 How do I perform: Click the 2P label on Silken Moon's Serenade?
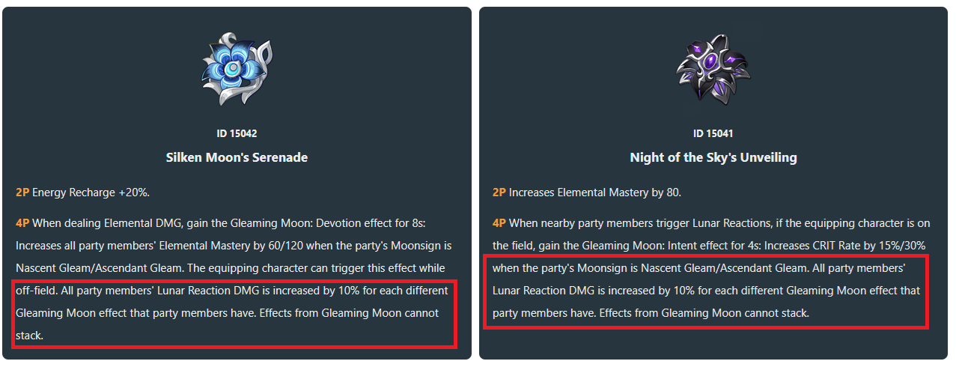pos(22,192)
